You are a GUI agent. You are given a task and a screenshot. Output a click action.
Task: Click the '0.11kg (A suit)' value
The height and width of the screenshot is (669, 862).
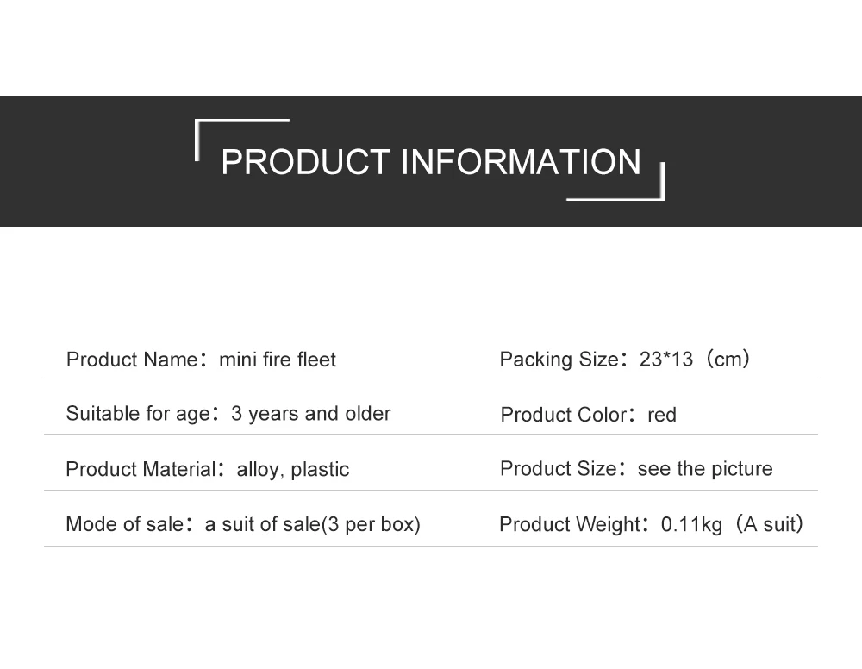click(732, 524)
